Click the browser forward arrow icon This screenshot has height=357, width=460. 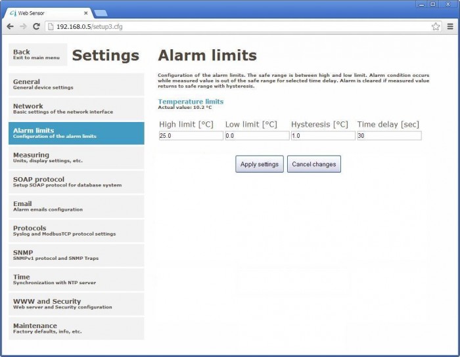[x=23, y=26]
